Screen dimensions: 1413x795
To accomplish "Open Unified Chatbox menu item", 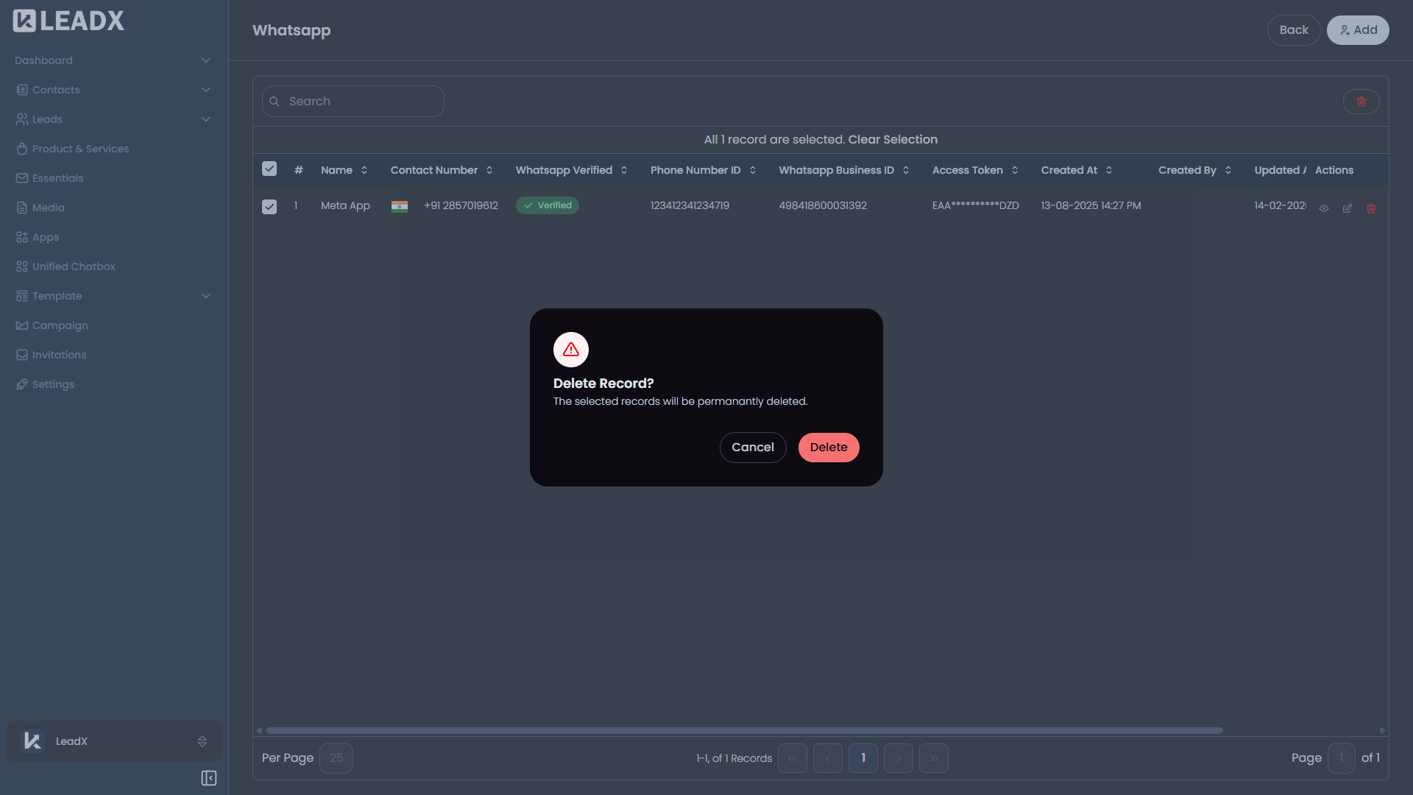I will [x=74, y=266].
